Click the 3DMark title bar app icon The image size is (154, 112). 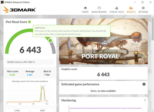[x=2, y=2]
